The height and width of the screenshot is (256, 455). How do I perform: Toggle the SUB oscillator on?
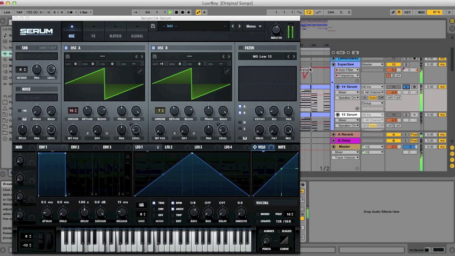[18, 48]
